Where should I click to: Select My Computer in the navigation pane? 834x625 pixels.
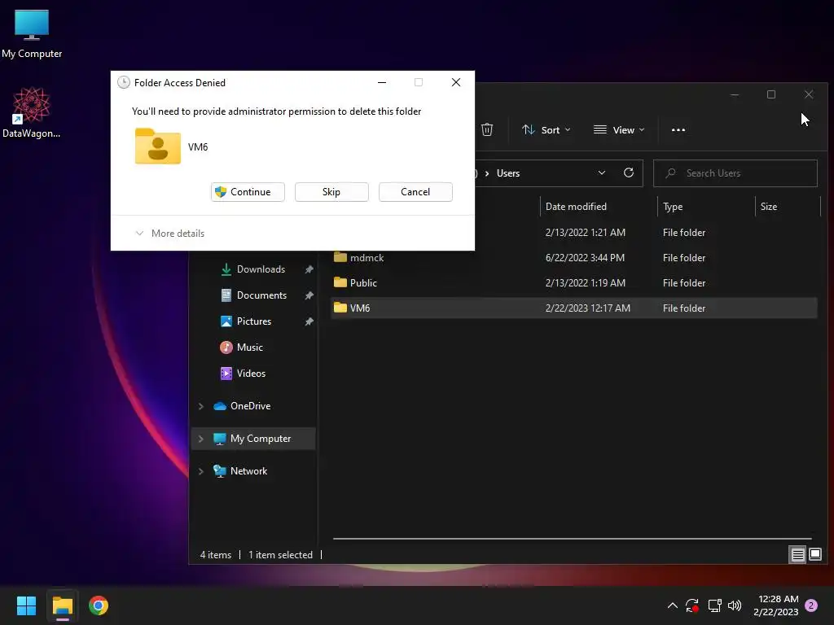coord(252,439)
